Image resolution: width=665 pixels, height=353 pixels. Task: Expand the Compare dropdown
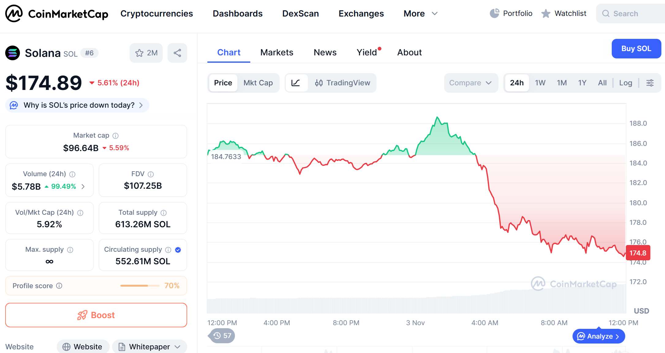coord(470,83)
